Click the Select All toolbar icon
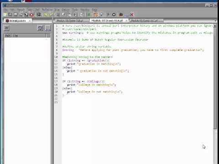The height and width of the screenshot is (164, 219). click(x=75, y=15)
